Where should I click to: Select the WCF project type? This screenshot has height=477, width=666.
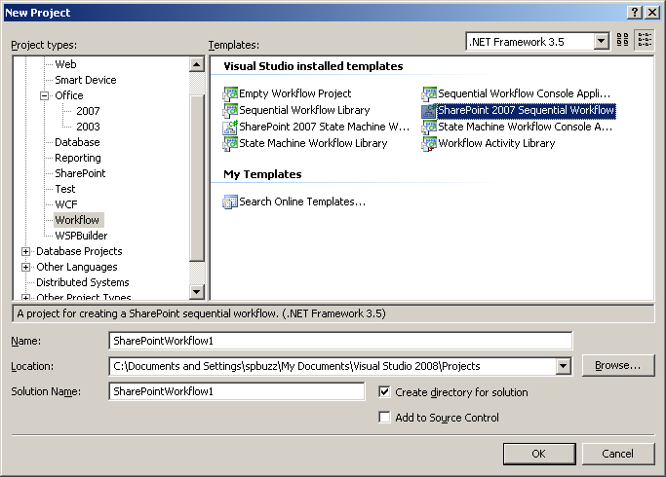pyautogui.click(x=66, y=204)
